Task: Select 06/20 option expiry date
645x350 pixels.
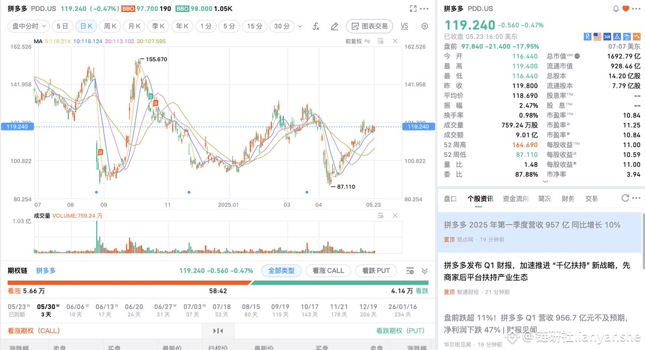Action: coord(134,310)
